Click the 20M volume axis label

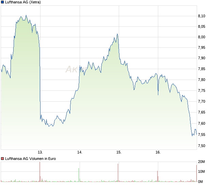[x=201, y=162]
